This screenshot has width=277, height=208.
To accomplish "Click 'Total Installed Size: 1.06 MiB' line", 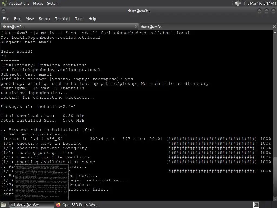I will 42,120.
